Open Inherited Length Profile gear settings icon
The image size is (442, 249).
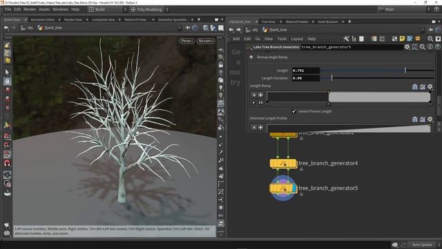[x=430, y=120]
